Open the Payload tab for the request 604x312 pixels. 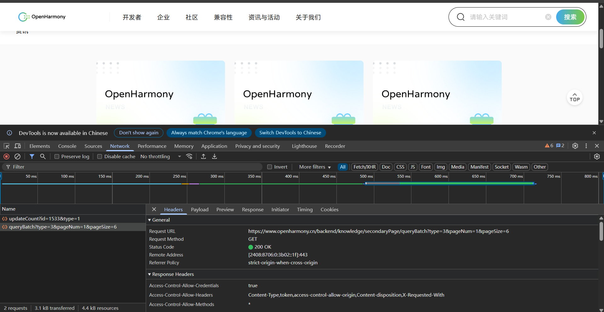click(200, 210)
